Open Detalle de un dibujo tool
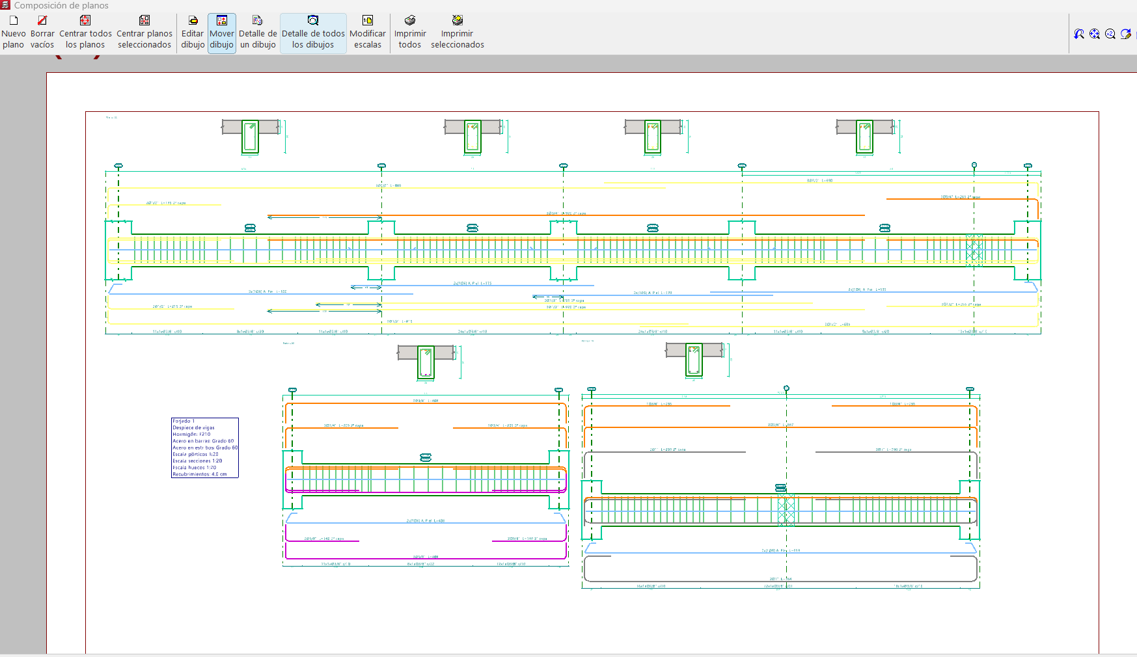 point(258,33)
